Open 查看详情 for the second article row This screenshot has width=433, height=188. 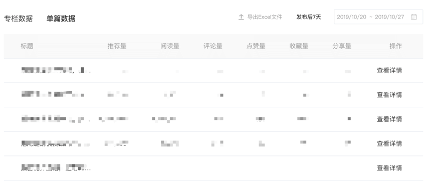[389, 95]
